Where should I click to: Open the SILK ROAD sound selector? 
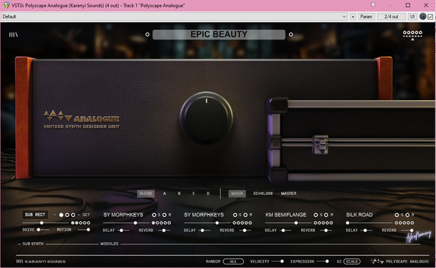coord(359,215)
